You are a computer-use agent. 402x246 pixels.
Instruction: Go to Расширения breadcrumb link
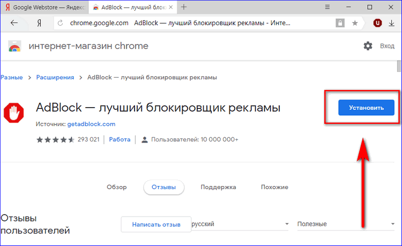coord(55,77)
